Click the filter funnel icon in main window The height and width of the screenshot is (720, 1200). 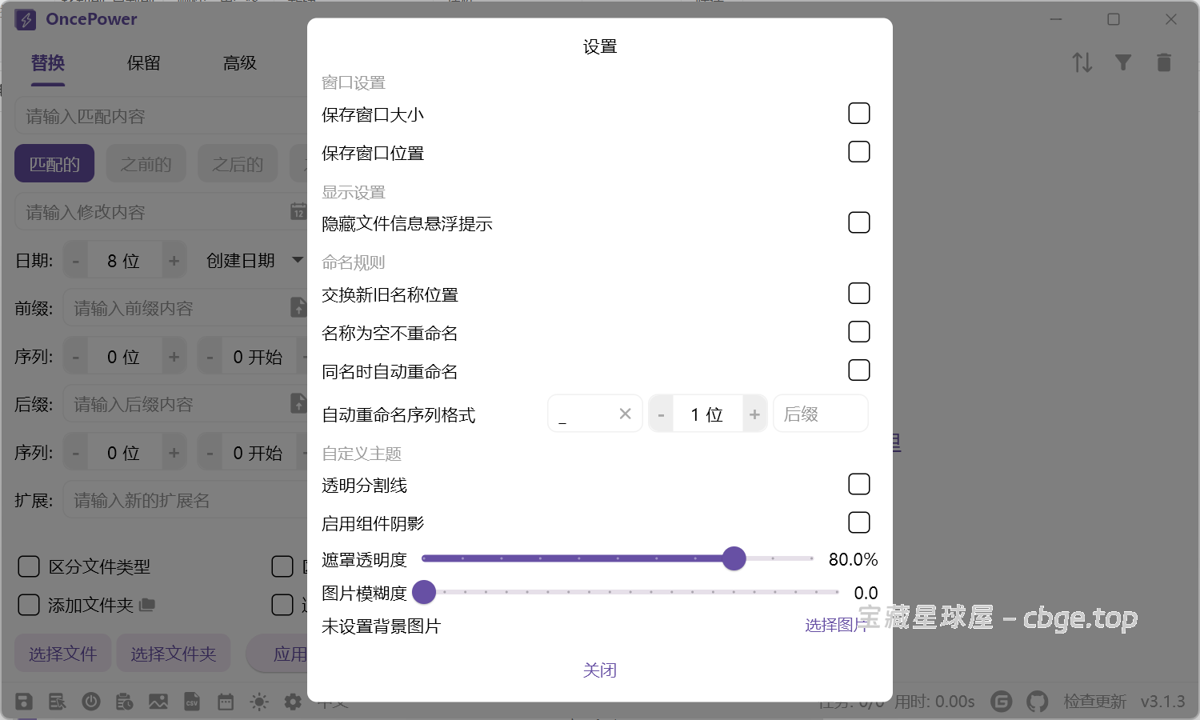click(x=1123, y=62)
